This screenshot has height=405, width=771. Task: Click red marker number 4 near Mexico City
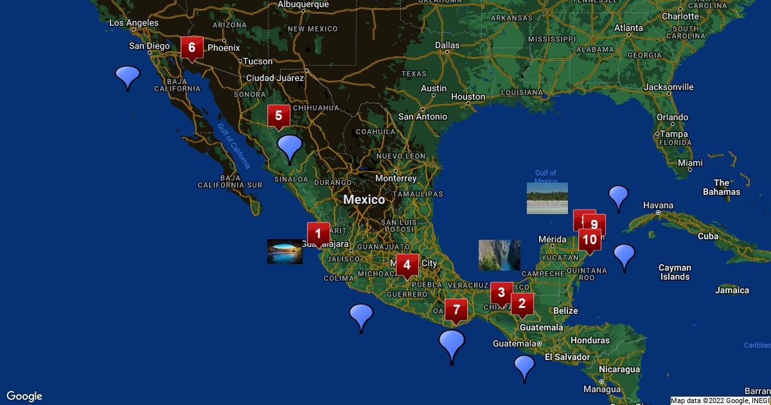click(407, 264)
